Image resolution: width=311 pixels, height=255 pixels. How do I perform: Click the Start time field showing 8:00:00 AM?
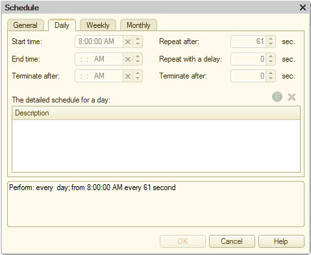(x=99, y=42)
